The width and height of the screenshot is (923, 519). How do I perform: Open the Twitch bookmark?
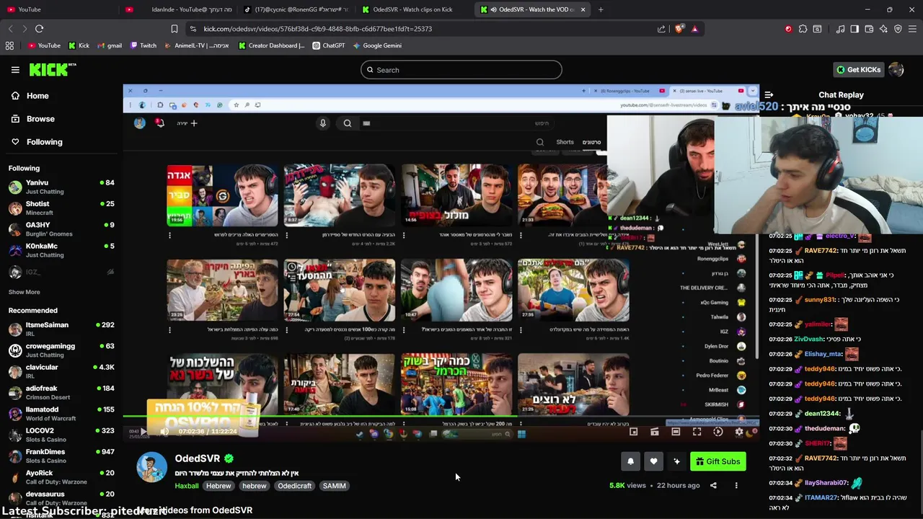(143, 45)
